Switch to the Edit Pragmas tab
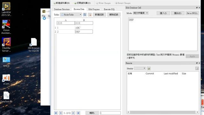Screen dimensions: 204x115 pyautogui.click(x=94, y=9)
